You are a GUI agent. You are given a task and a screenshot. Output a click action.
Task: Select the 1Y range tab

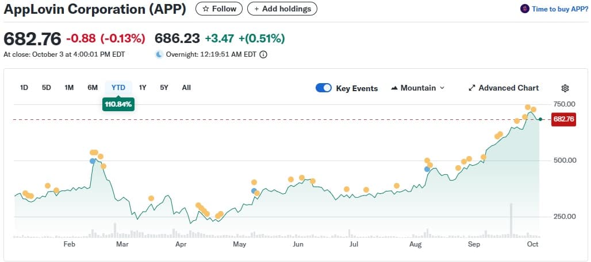tap(143, 88)
